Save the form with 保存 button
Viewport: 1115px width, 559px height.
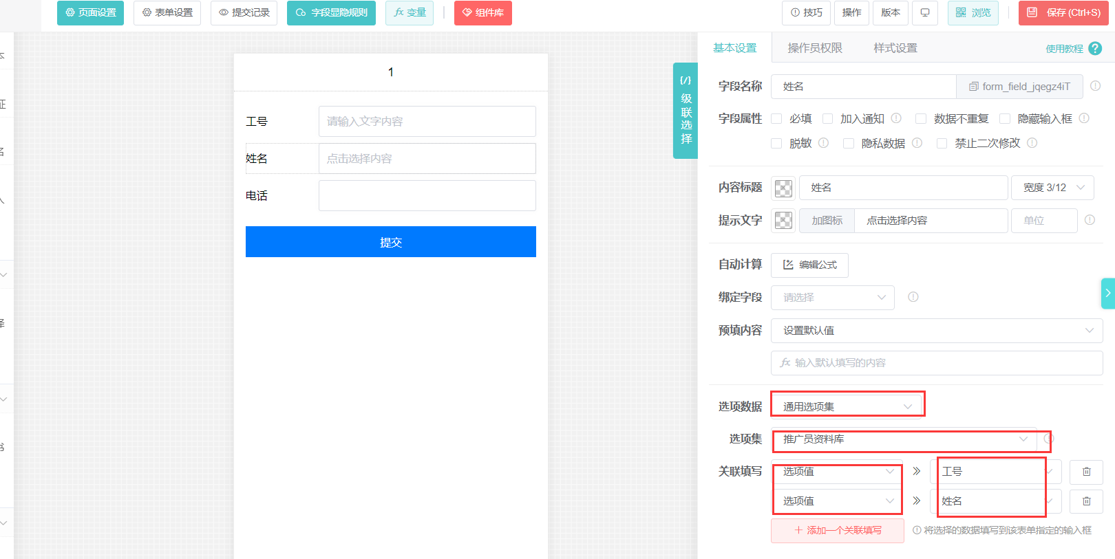click(1063, 13)
